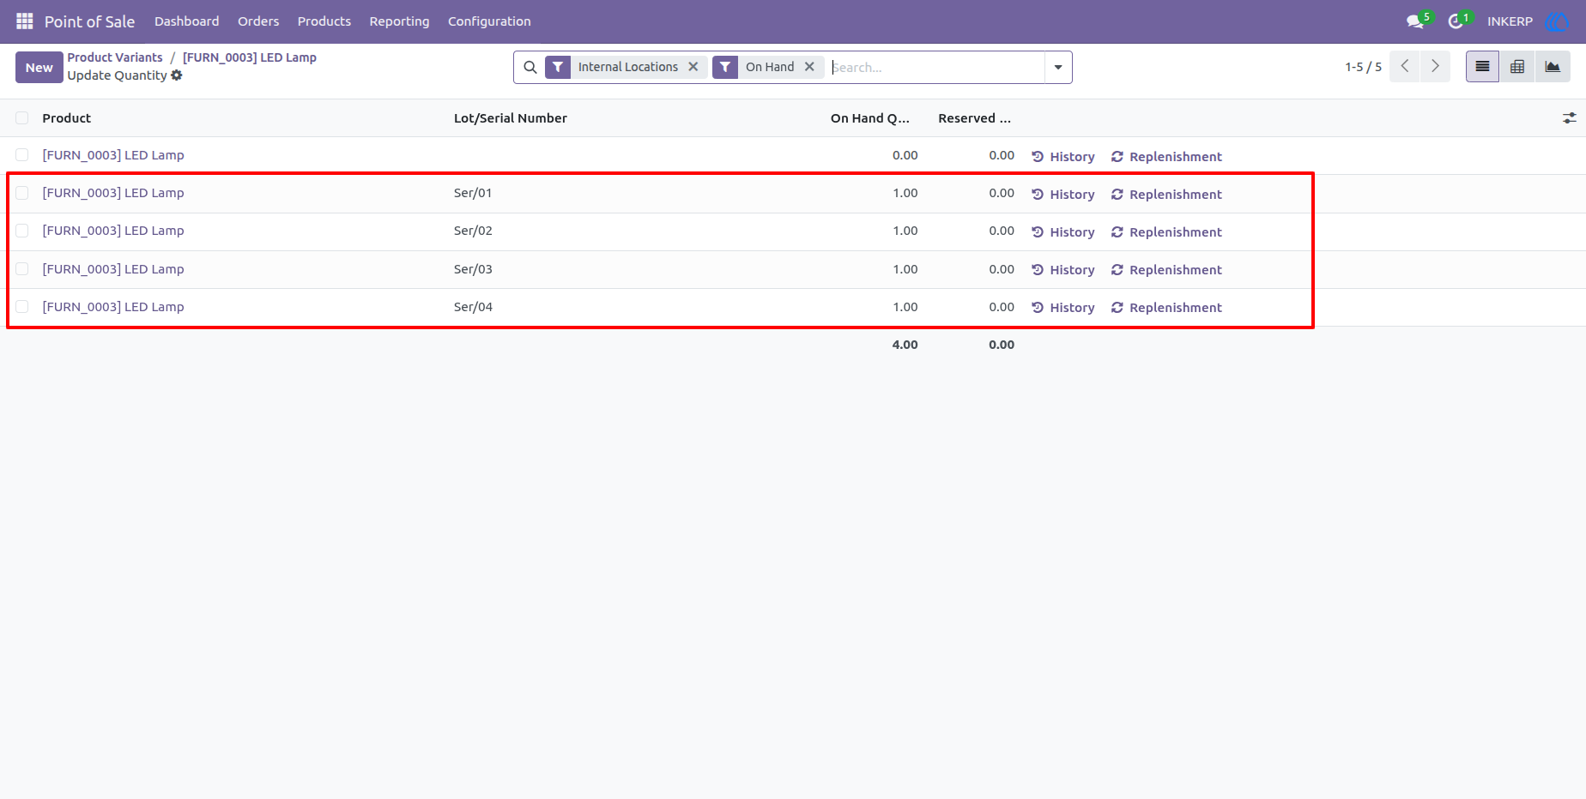The width and height of the screenshot is (1586, 799).
Task: Remove the On Hand filter
Action: 809,67
